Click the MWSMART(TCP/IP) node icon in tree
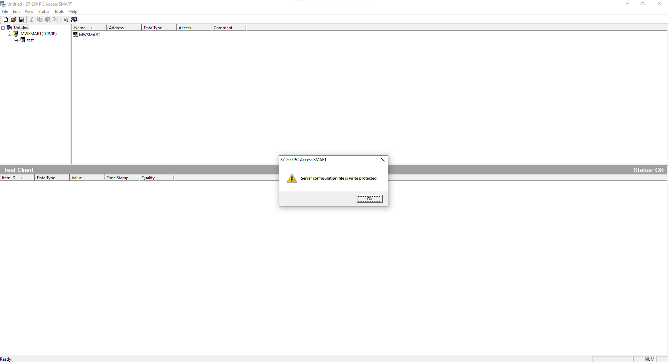This screenshot has height=362, width=668. (16, 34)
